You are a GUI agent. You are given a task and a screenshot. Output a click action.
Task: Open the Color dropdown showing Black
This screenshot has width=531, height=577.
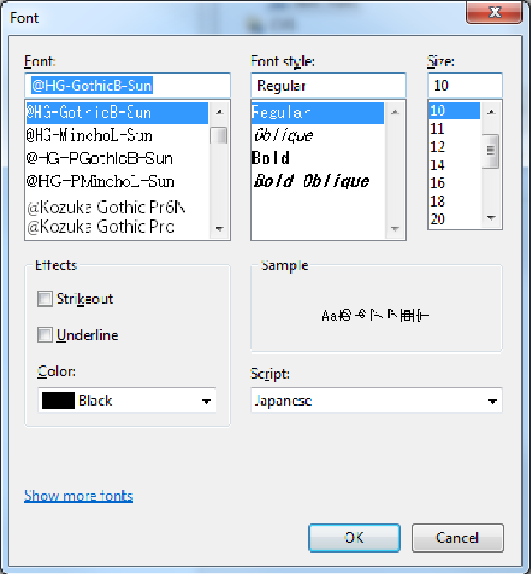pyautogui.click(x=127, y=401)
